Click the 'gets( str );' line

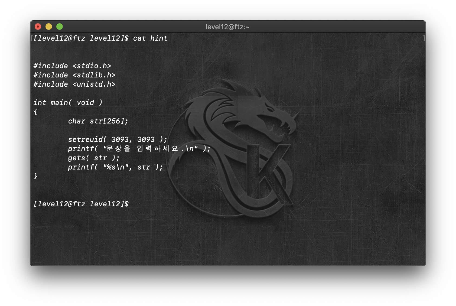[x=94, y=158]
